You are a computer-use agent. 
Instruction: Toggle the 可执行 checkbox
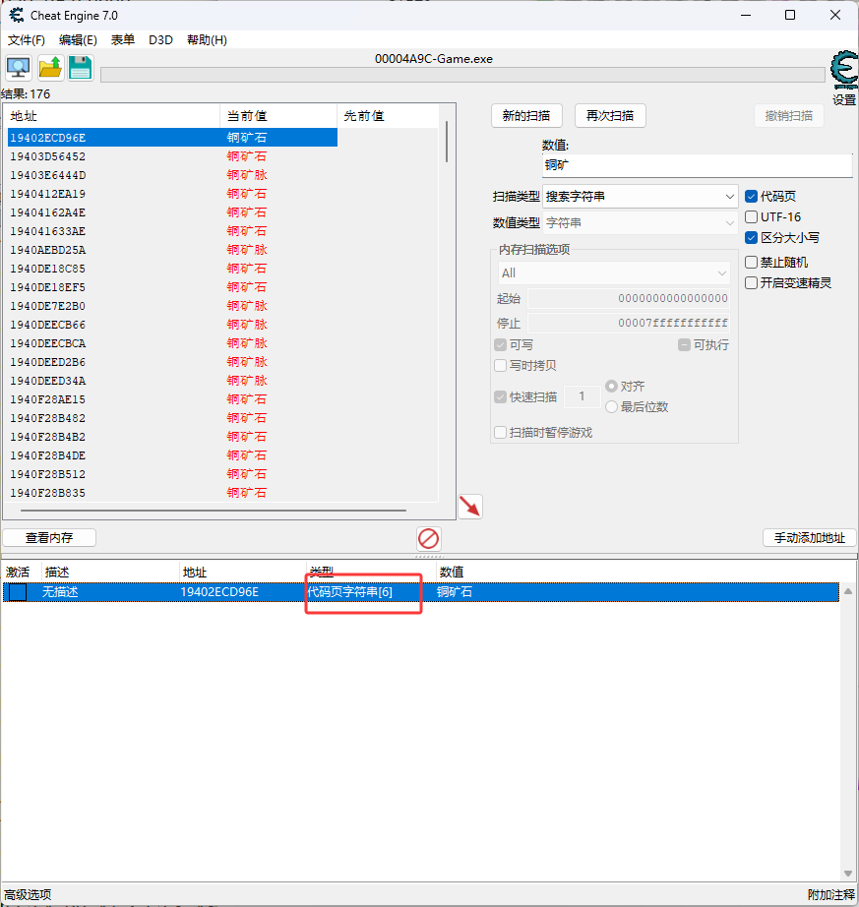pos(684,344)
